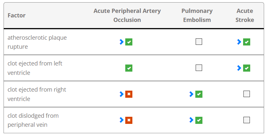Click blue arrow for plaque rupture Acute Stroke
The height and width of the screenshot is (140, 267).
[x=239, y=42]
